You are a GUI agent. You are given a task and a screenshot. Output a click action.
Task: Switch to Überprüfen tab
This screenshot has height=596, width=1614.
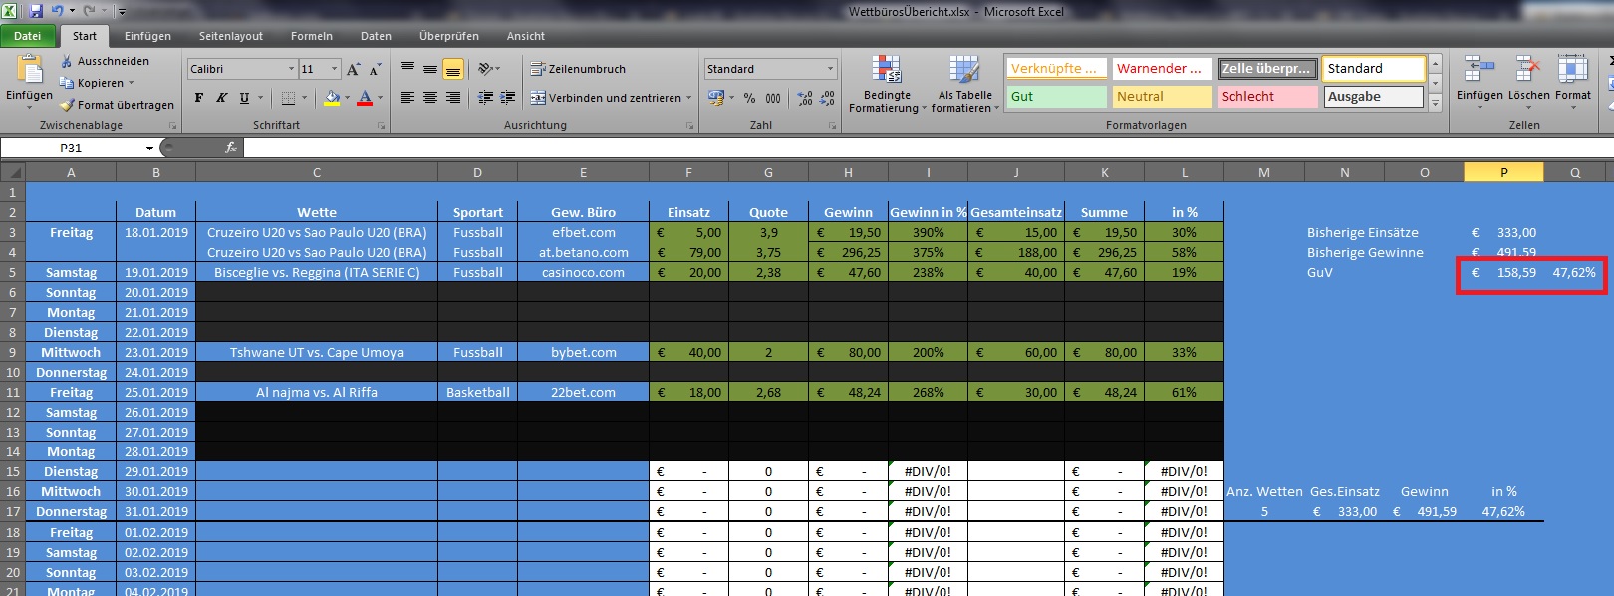pyautogui.click(x=449, y=36)
